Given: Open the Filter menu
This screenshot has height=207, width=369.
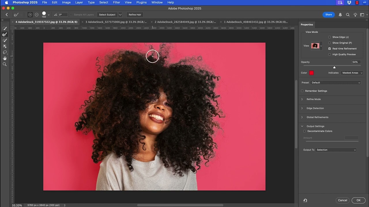Looking at the screenshot, I should click(x=116, y=2).
